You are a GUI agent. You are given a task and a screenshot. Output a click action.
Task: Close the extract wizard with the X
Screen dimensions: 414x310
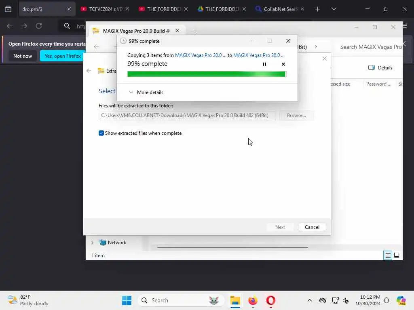(325, 59)
